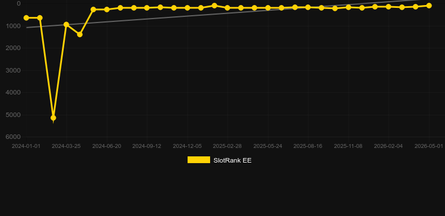Click the 2025-08-16 x-axis date label

[x=308, y=146]
